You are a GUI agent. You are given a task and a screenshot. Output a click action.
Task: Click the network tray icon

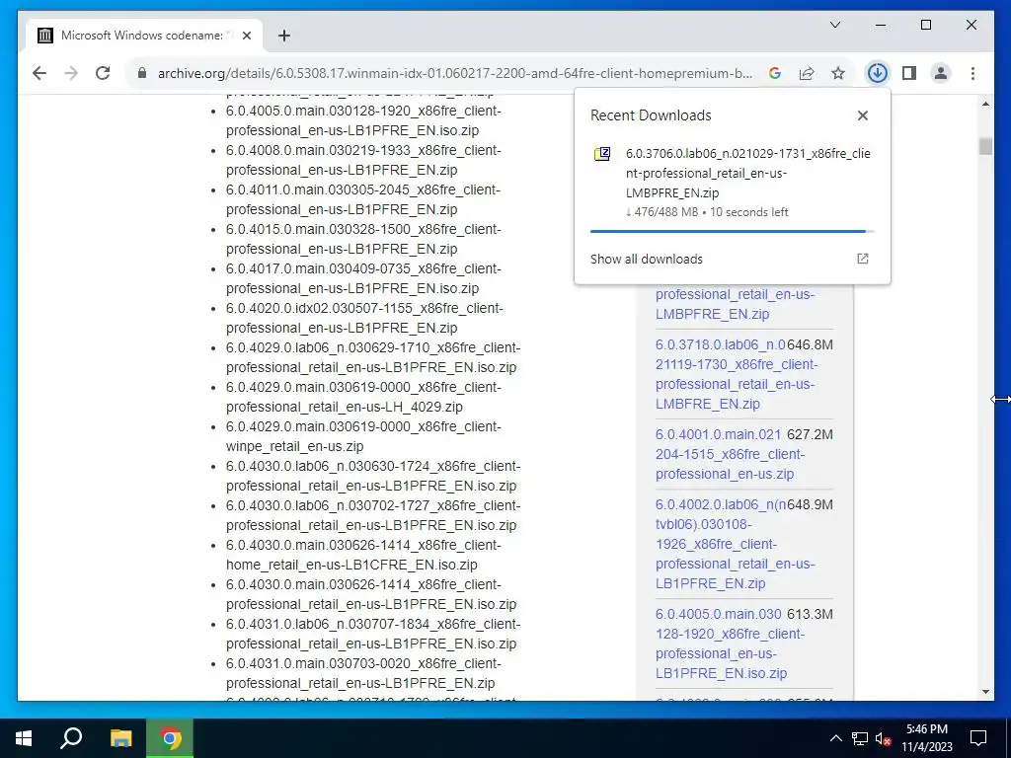click(x=860, y=738)
